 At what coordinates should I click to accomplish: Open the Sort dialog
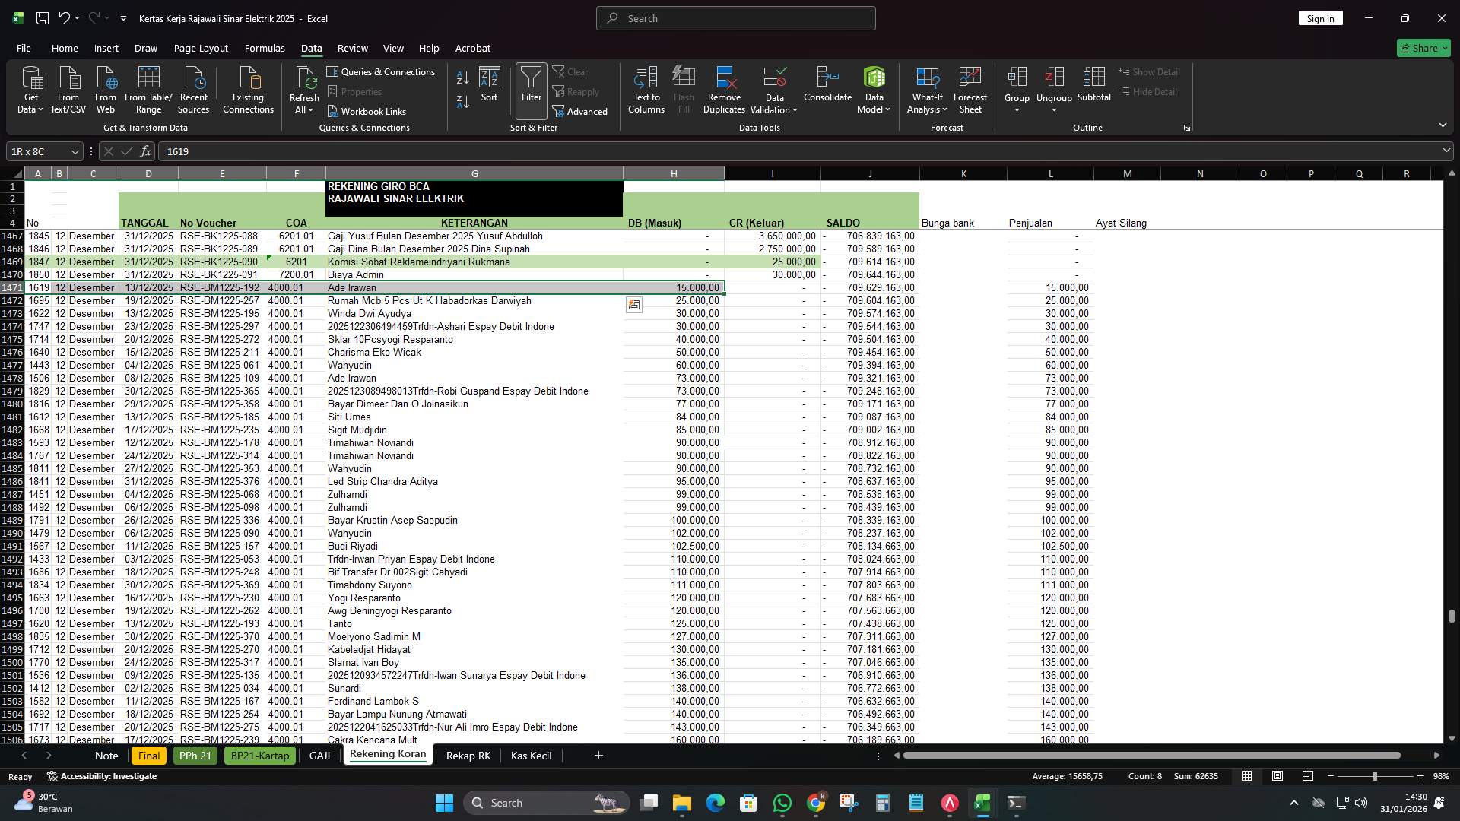489,87
